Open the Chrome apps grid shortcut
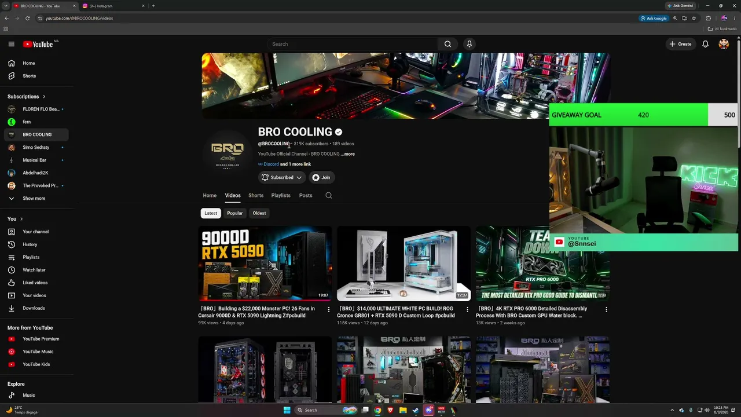The image size is (741, 417). 6,29
